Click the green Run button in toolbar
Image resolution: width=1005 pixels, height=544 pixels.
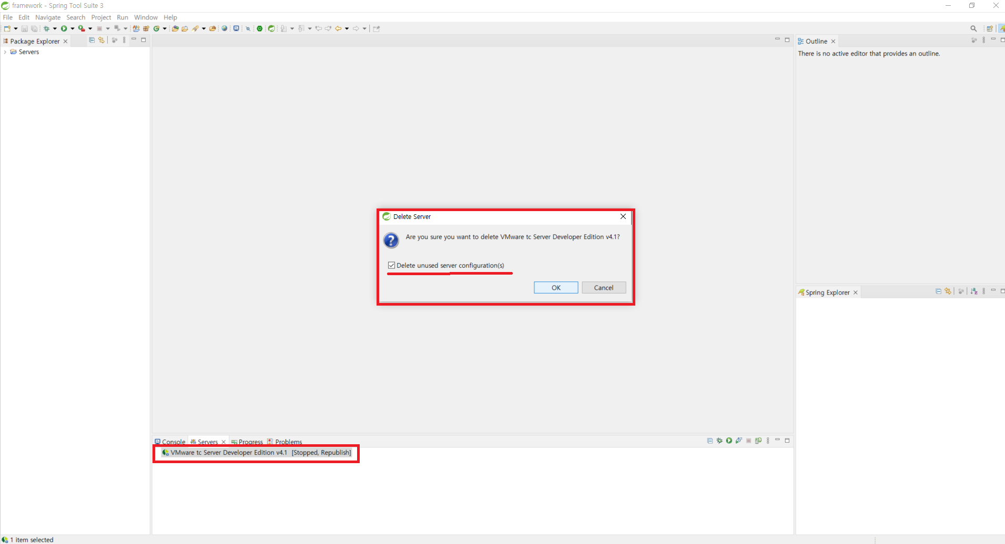click(x=64, y=28)
